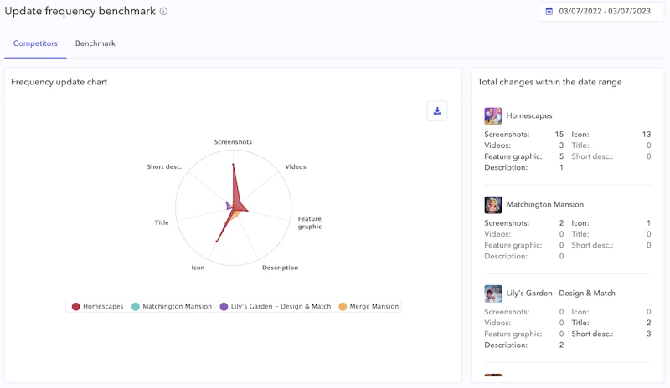
Task: Click the Matchington Mansion app icon
Action: pos(493,205)
